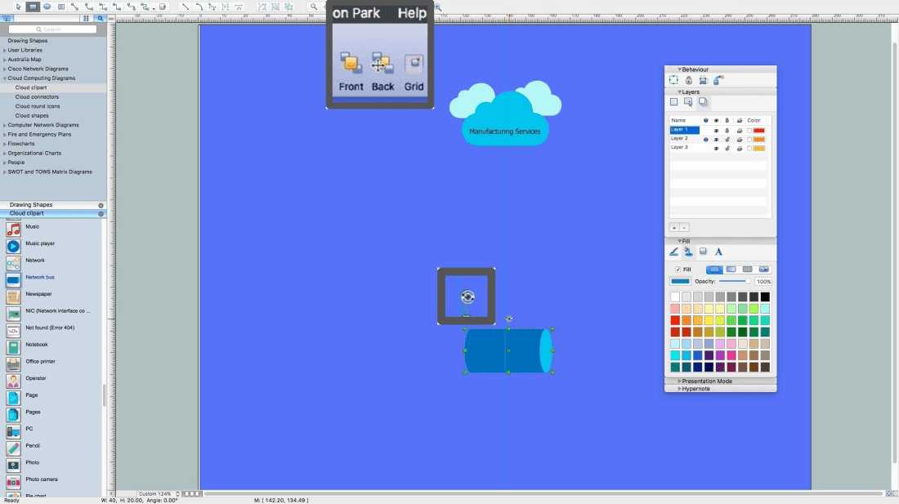Check the color checkbox for Layer 1

click(x=749, y=131)
